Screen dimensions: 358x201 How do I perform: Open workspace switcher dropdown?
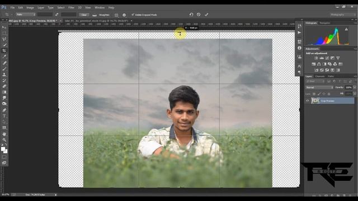point(343,15)
